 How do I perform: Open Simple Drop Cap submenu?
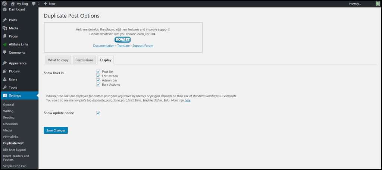click(15, 166)
